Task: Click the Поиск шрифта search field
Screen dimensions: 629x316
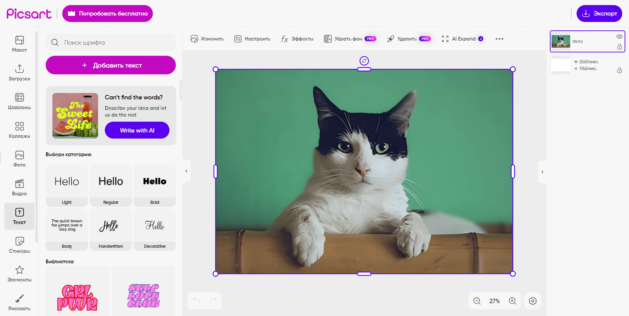Action: coord(111,42)
